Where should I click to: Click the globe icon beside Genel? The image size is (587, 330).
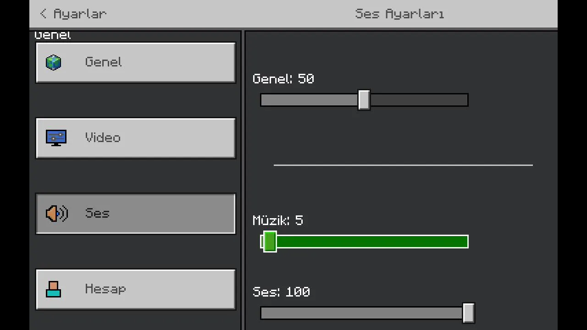(54, 62)
